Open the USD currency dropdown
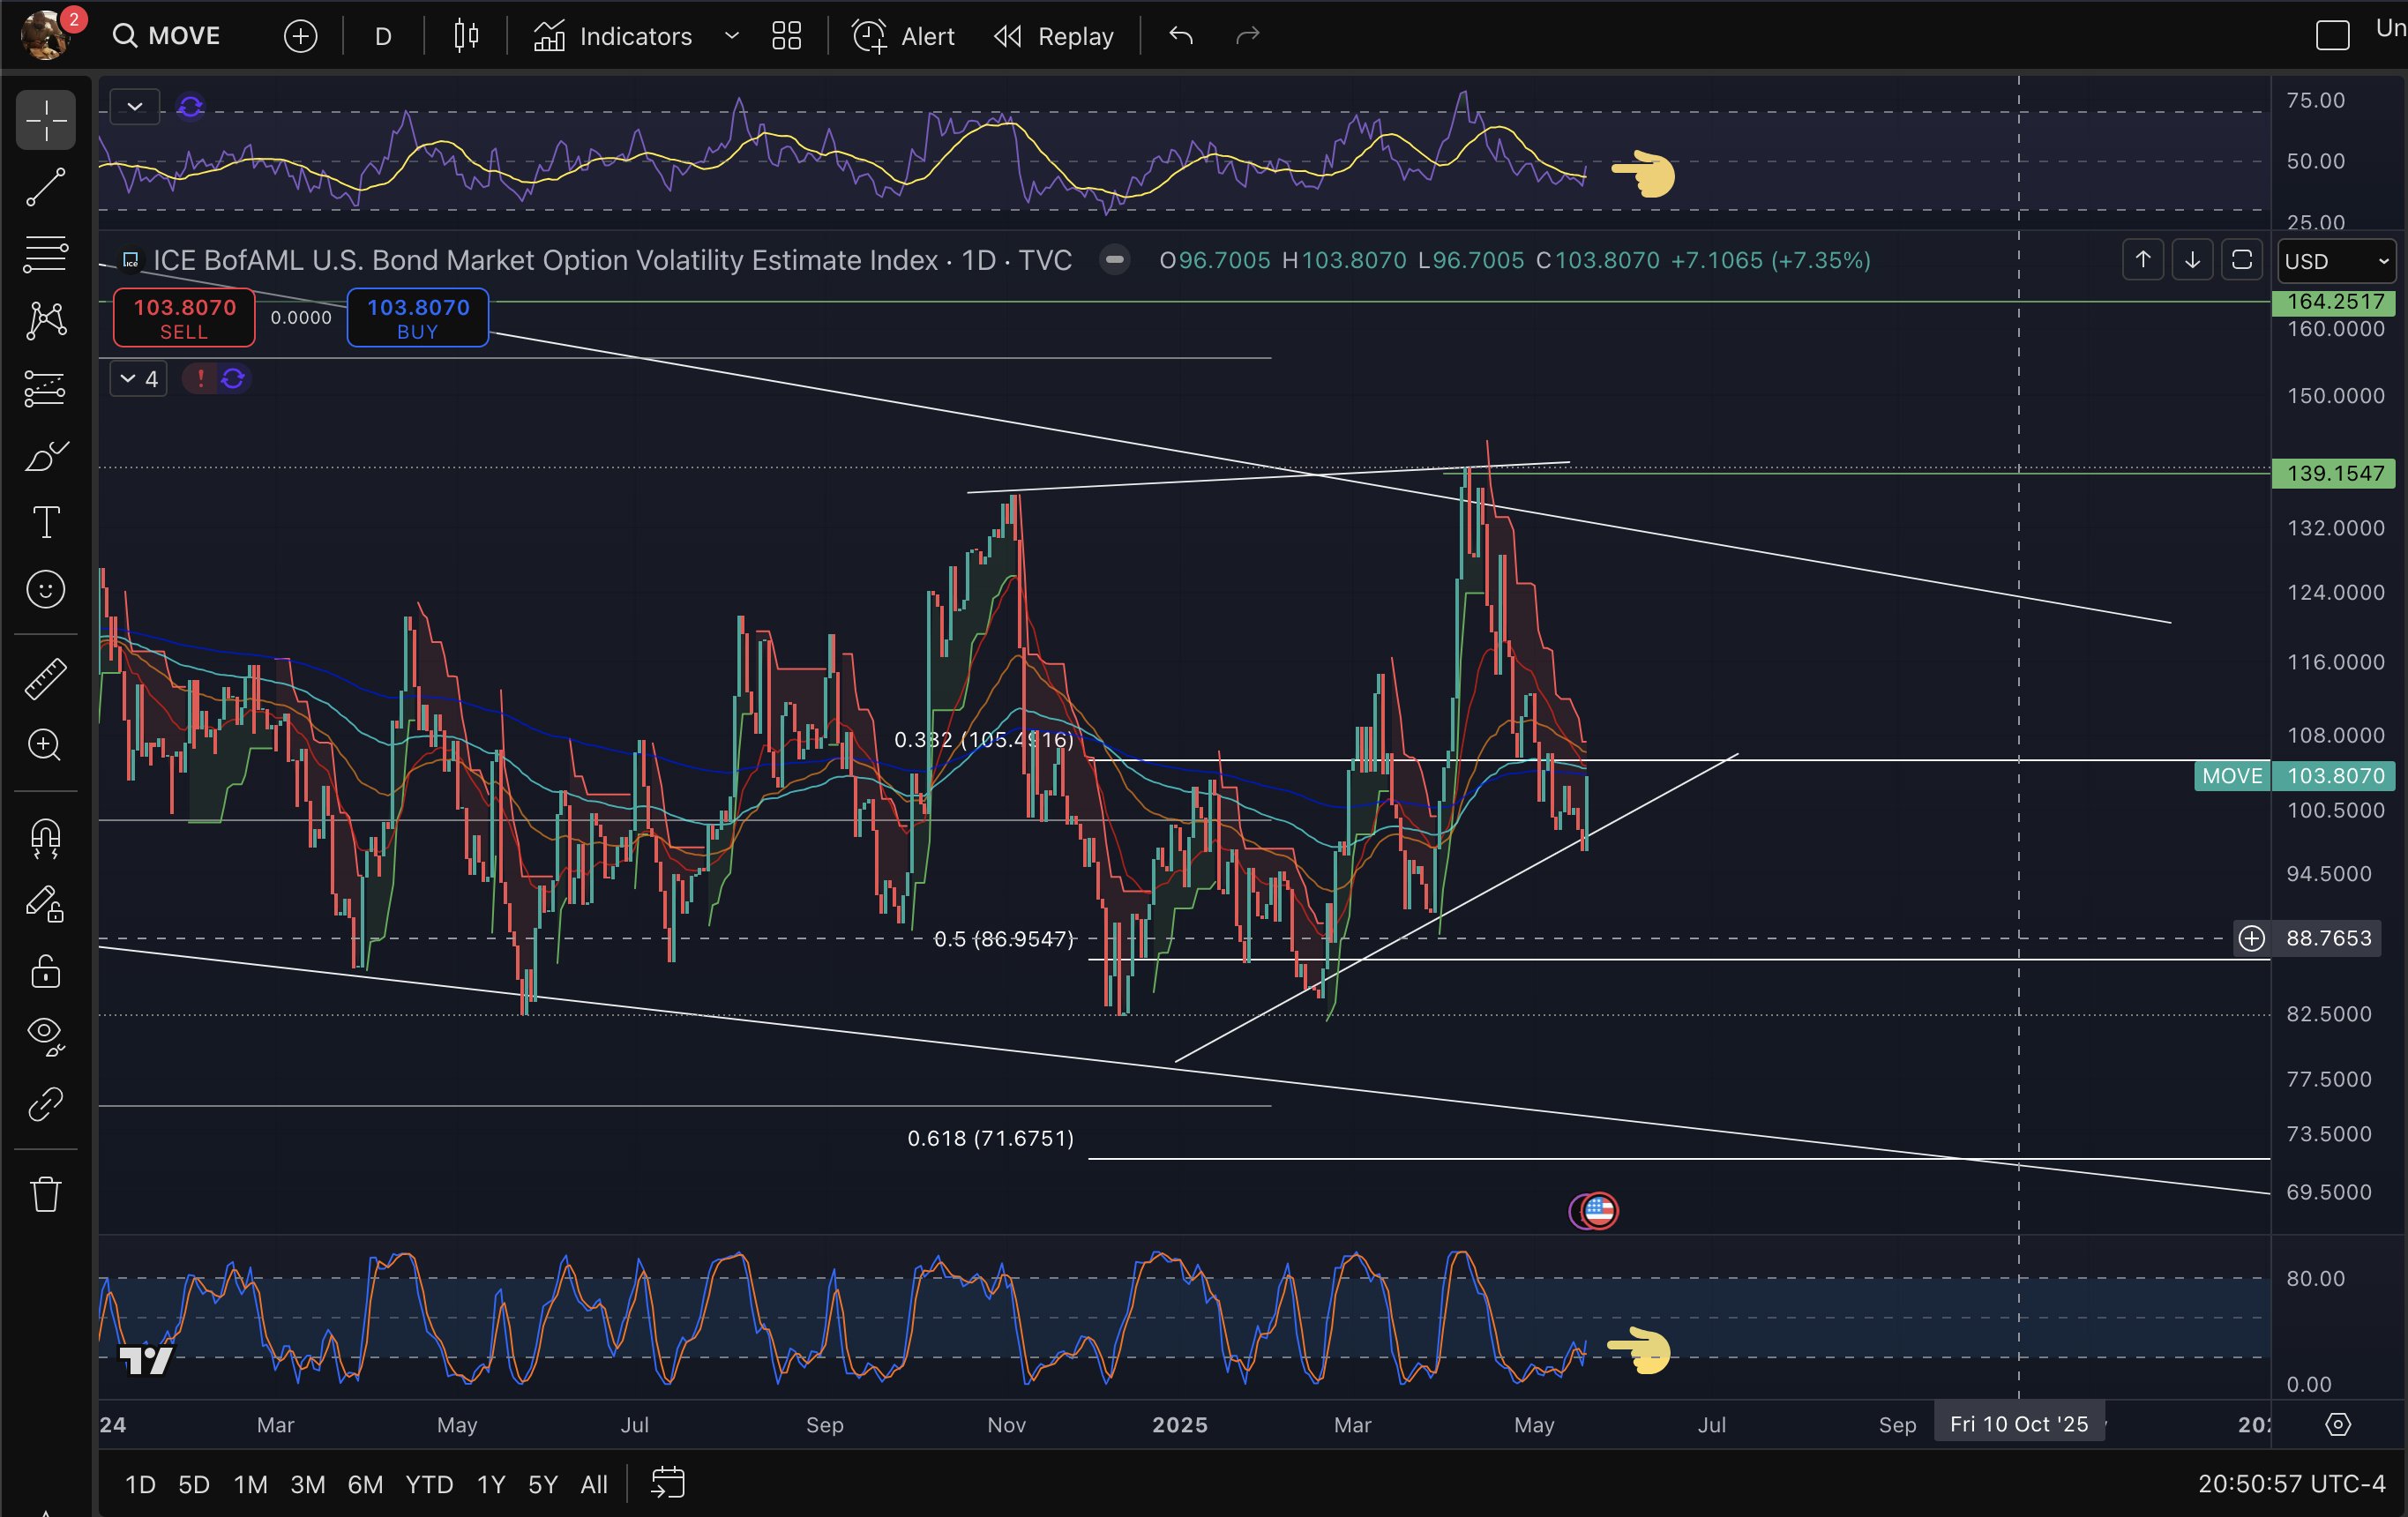Screen dimensions: 2408x1517 pos(2337,261)
